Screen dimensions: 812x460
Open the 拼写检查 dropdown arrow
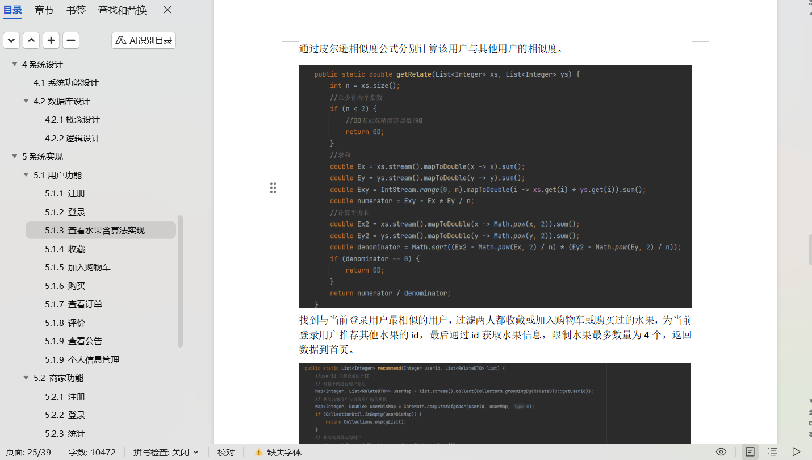click(196, 453)
